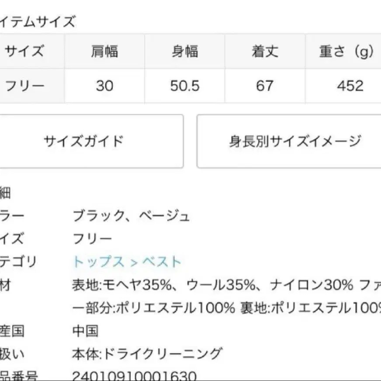
Task: Select the フリー size row cell
Action: [x=24, y=86]
